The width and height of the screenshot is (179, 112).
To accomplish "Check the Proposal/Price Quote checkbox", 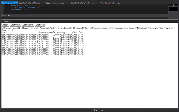I will click(112, 28).
